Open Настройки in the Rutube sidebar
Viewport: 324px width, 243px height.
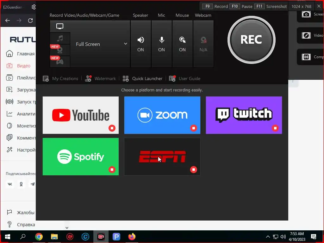point(21,150)
